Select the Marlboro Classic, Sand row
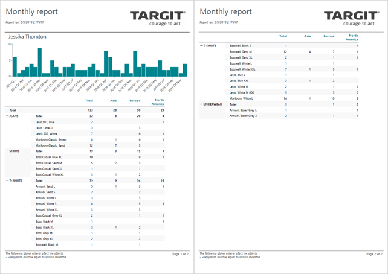Screen dimensions: 388x274 [x=98, y=145]
